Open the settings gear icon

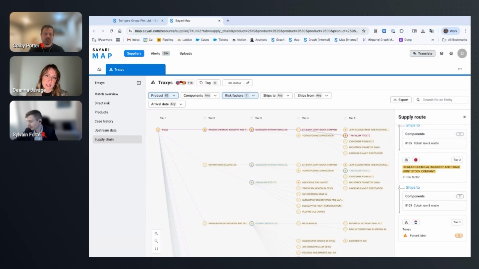pos(451,54)
